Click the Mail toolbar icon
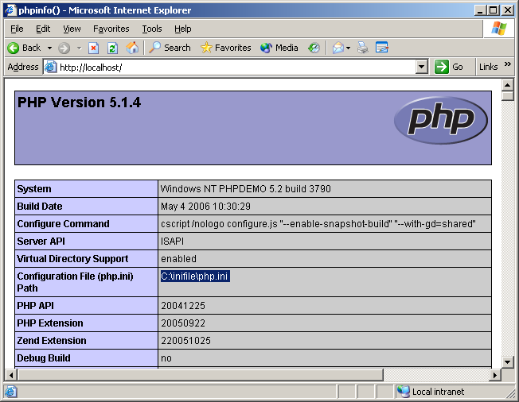 pyautogui.click(x=338, y=48)
